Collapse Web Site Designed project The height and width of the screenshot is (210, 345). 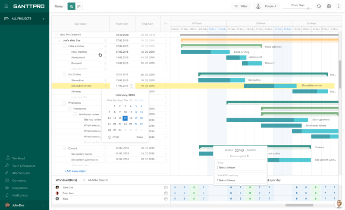[x=56, y=35]
